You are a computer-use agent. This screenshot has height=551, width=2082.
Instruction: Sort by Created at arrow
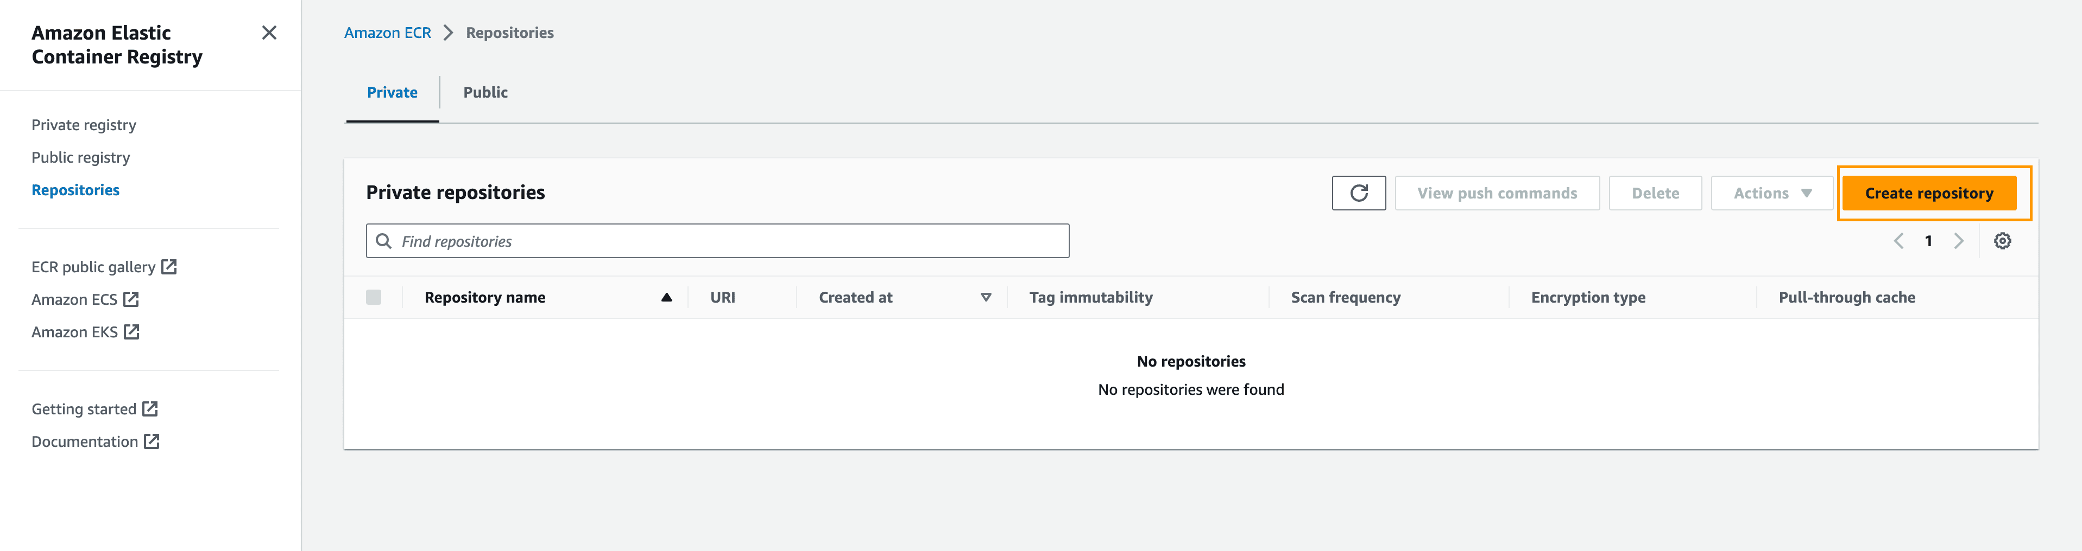point(985,298)
